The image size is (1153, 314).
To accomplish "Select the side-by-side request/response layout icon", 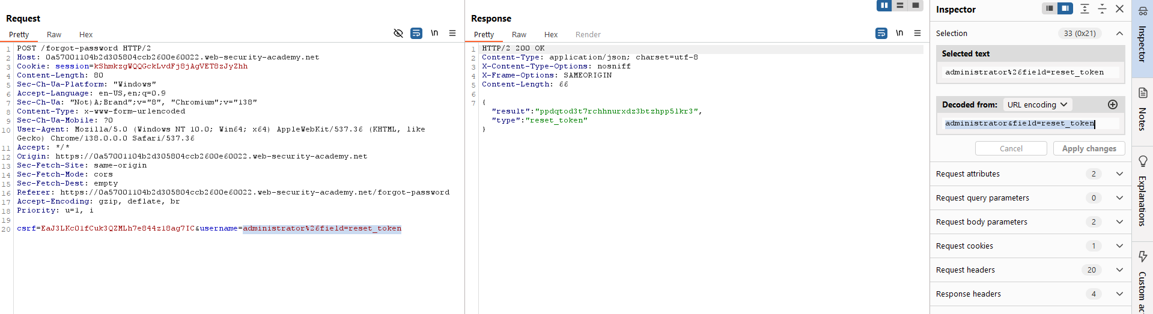I will [884, 5].
